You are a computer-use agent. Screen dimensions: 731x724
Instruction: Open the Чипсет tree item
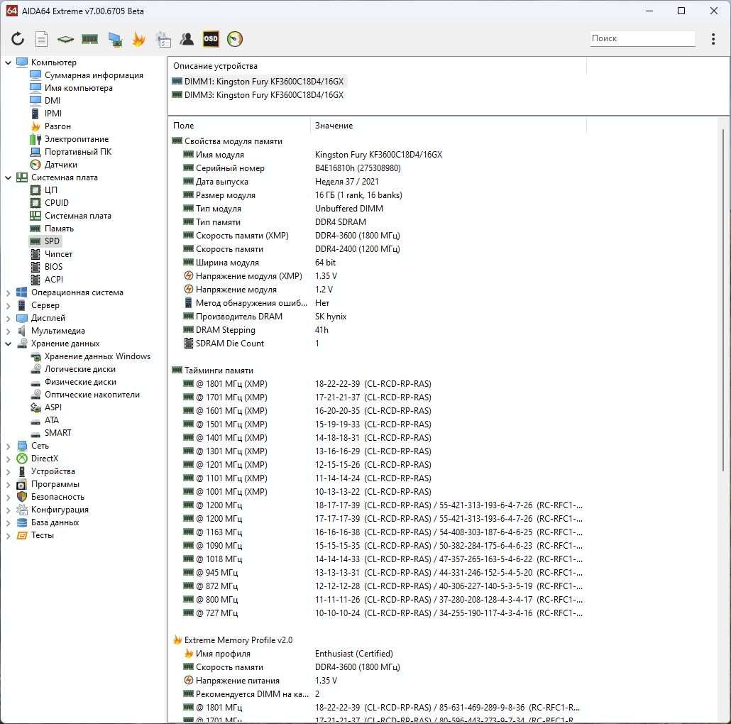click(x=58, y=254)
